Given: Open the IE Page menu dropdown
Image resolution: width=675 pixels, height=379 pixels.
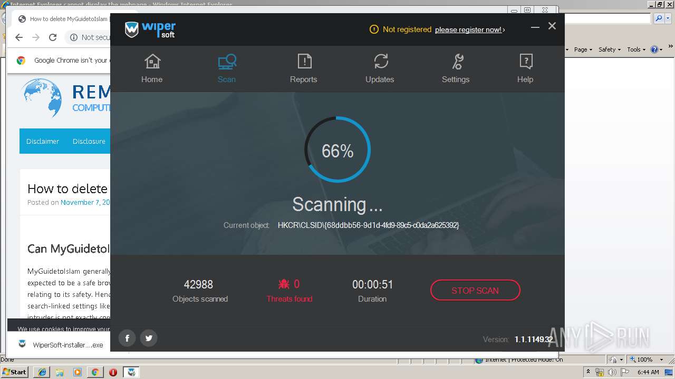Looking at the screenshot, I should click(x=583, y=49).
